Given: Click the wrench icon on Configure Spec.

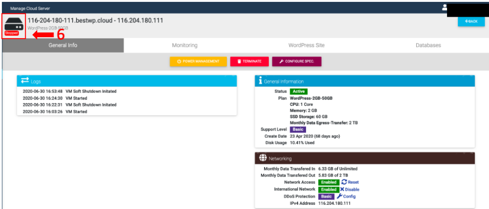Looking at the screenshot, I should coord(281,62).
